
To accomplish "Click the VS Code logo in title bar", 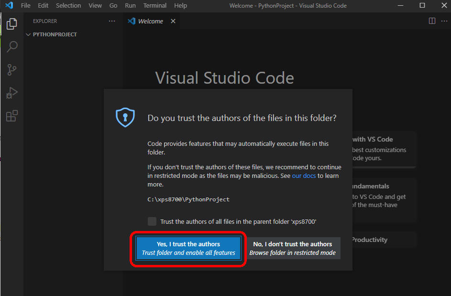I will tap(9, 5).
